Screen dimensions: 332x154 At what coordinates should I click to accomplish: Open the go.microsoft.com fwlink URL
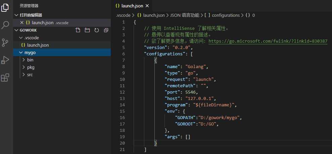[x=268, y=41]
